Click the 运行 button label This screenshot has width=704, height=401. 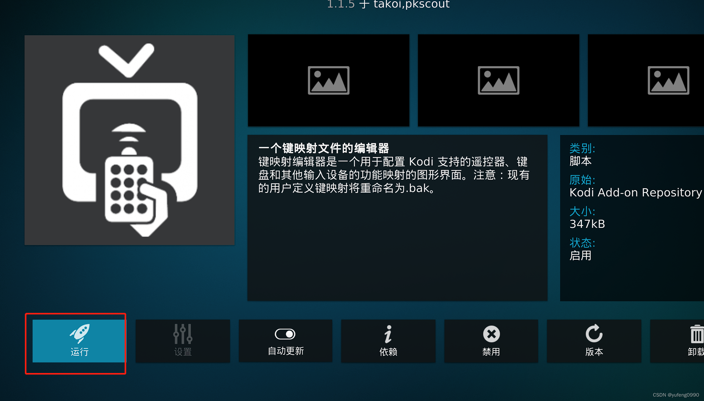[x=80, y=352]
